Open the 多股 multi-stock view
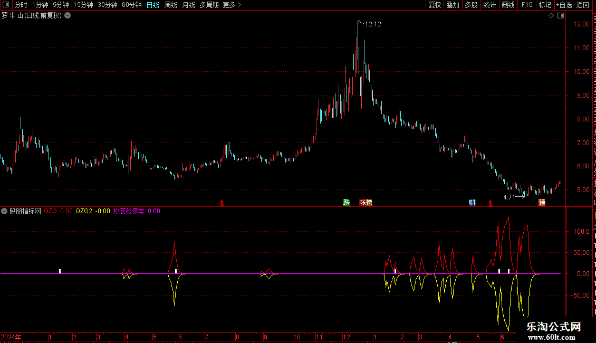The image size is (596, 343). (x=471, y=5)
